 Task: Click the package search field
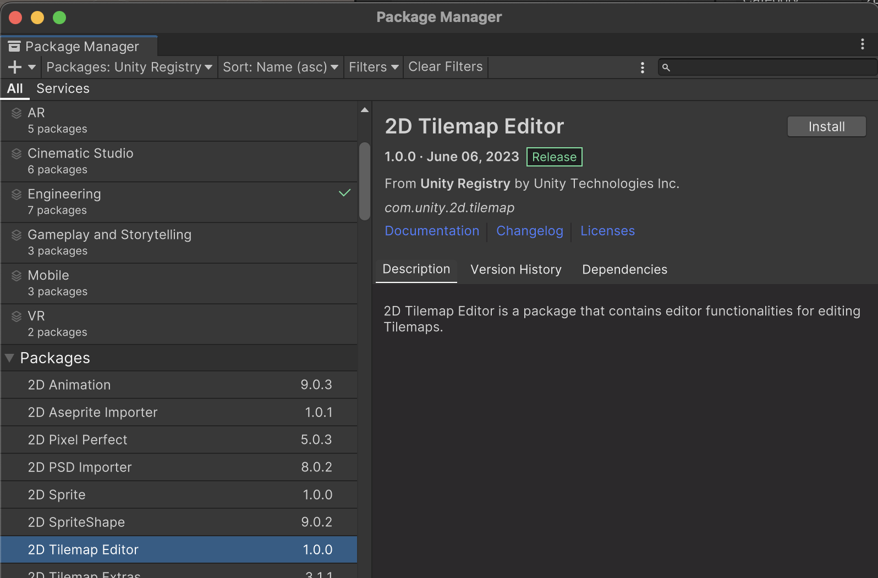767,67
